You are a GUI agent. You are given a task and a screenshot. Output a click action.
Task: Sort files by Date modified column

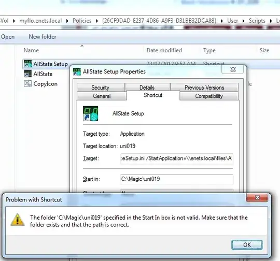coord(164,50)
